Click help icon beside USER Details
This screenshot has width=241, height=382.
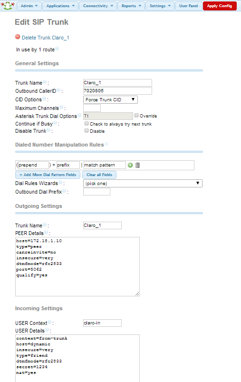click(47, 330)
